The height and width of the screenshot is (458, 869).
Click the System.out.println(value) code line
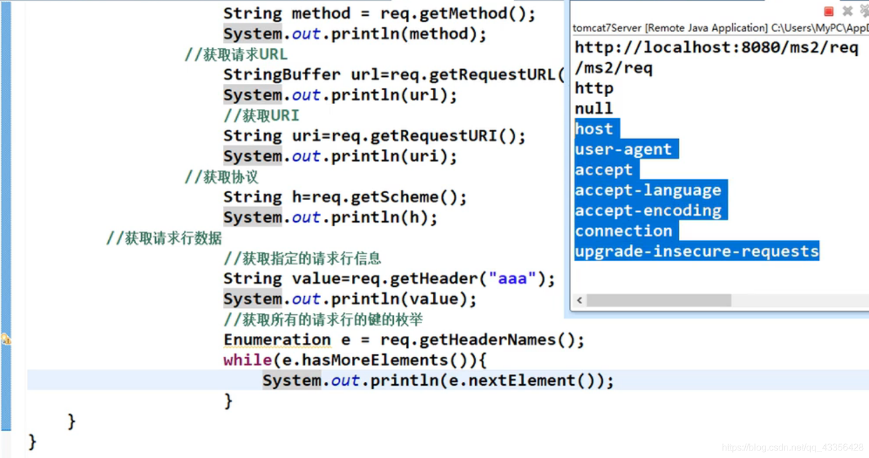tap(350, 299)
